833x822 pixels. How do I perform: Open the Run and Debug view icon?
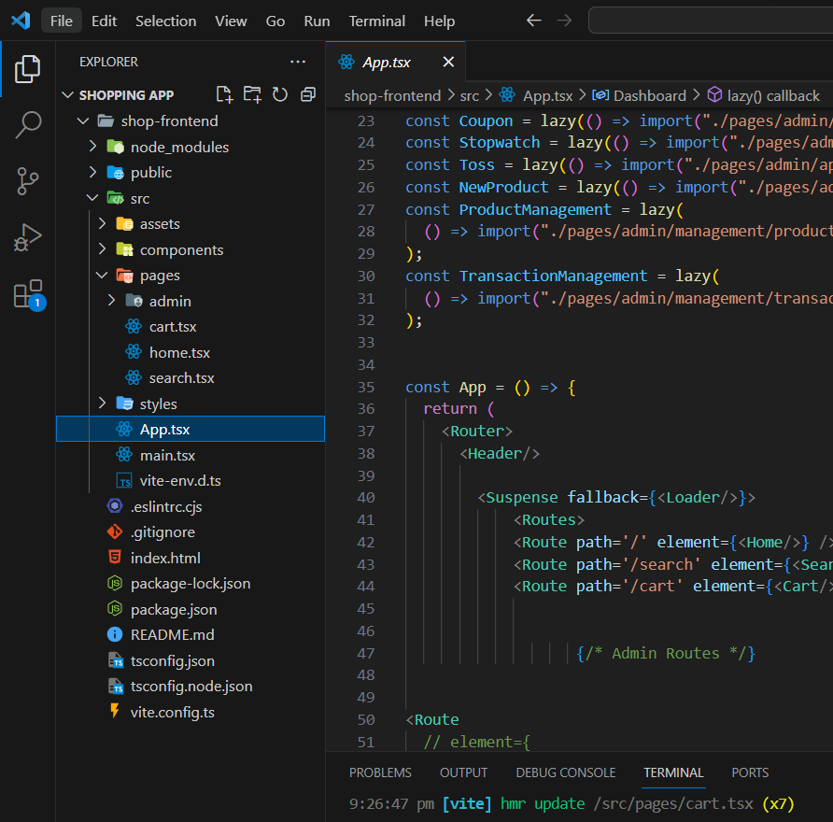tap(28, 237)
